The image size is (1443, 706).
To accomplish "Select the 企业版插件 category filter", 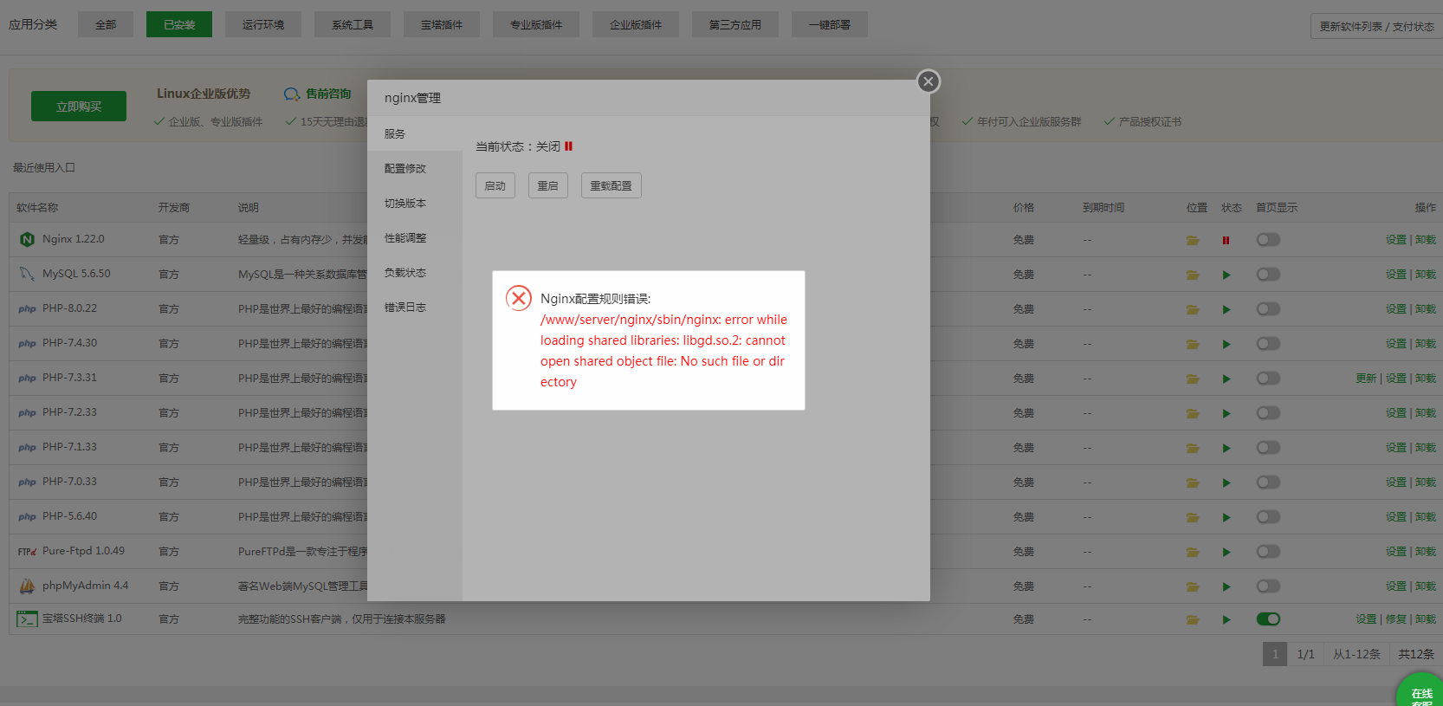I will coord(636,24).
